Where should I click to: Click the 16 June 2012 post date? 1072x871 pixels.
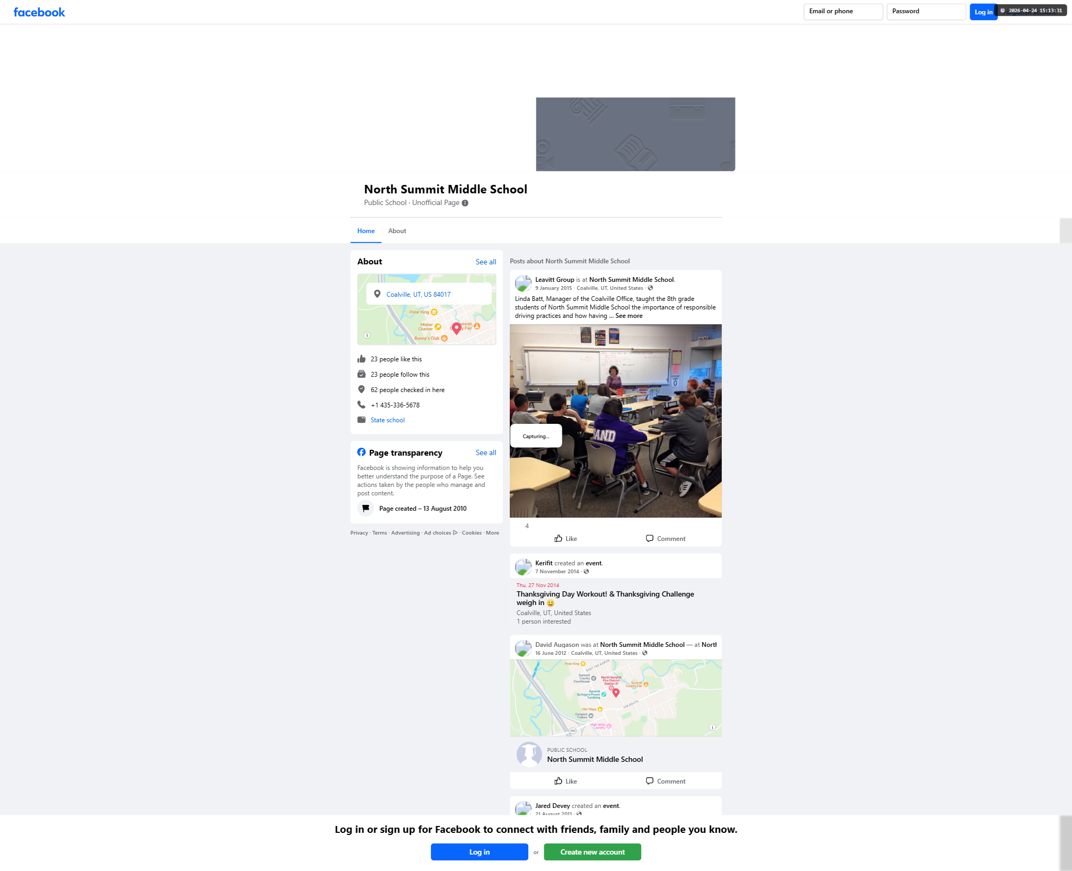click(551, 653)
